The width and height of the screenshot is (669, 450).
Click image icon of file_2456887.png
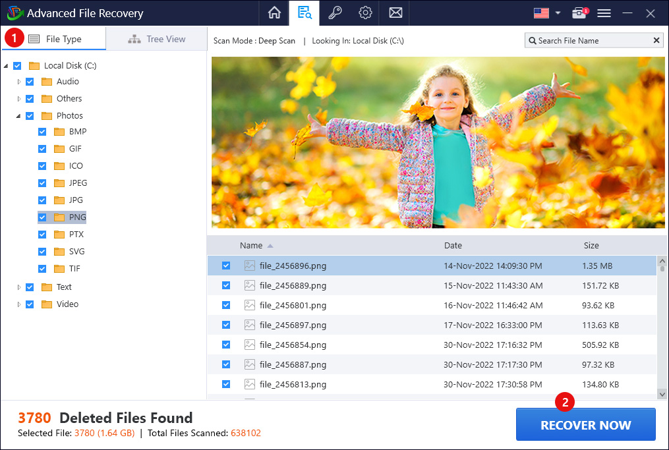point(250,364)
